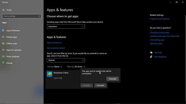This screenshot has width=186, height=104.
Task: Go to Offline maps settings
Action: click(12, 44)
